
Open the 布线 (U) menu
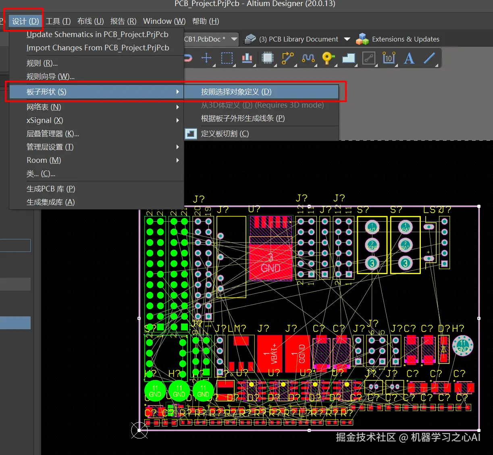coord(90,21)
